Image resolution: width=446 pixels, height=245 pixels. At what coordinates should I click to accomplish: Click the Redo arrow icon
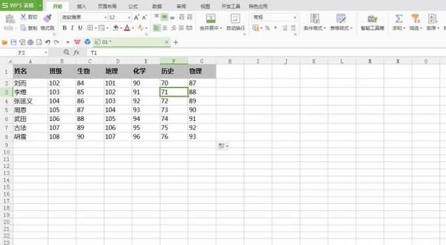tap(56, 42)
